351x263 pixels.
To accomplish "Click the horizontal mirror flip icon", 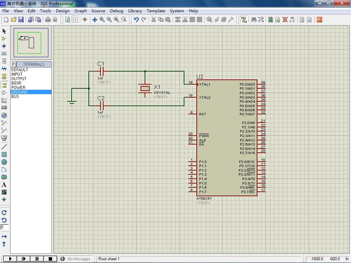I will coord(4,237).
